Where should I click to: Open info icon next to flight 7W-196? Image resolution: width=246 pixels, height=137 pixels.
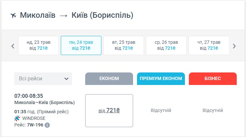[x=47, y=125]
